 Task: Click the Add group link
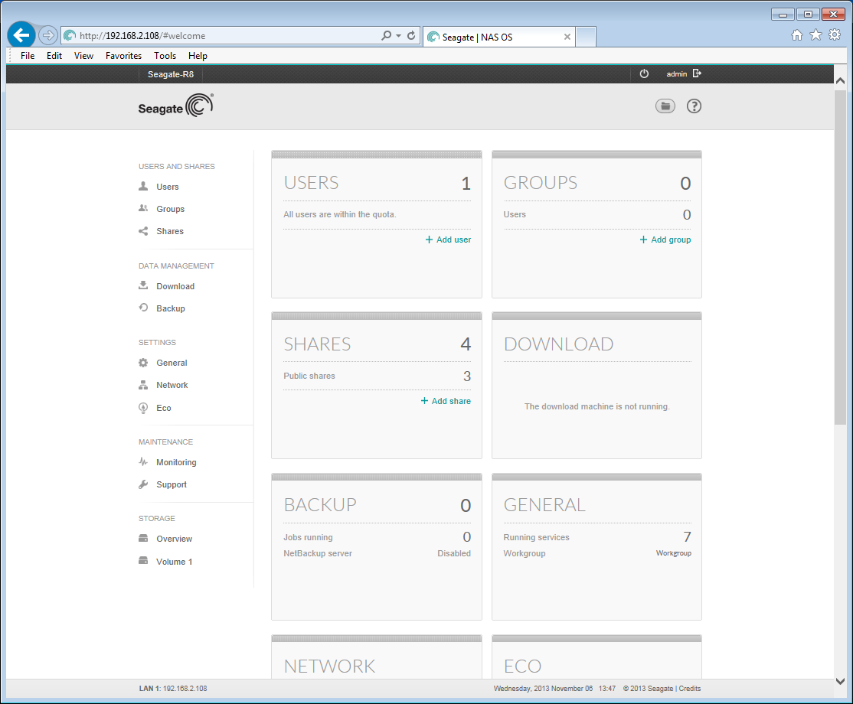coord(665,240)
